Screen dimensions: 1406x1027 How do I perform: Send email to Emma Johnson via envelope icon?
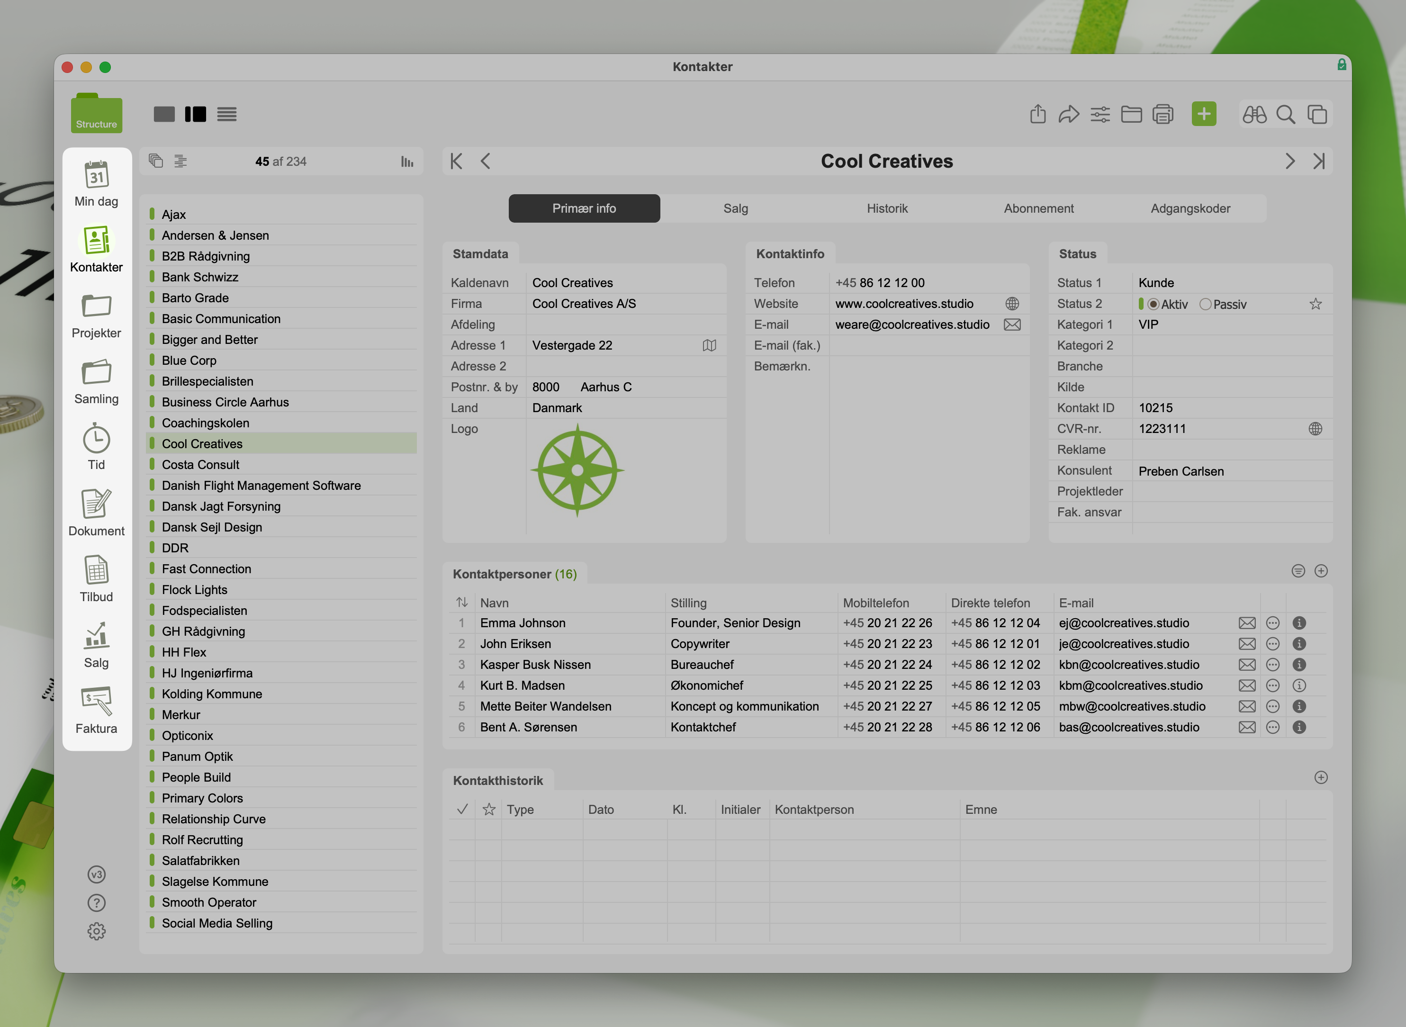coord(1247,623)
